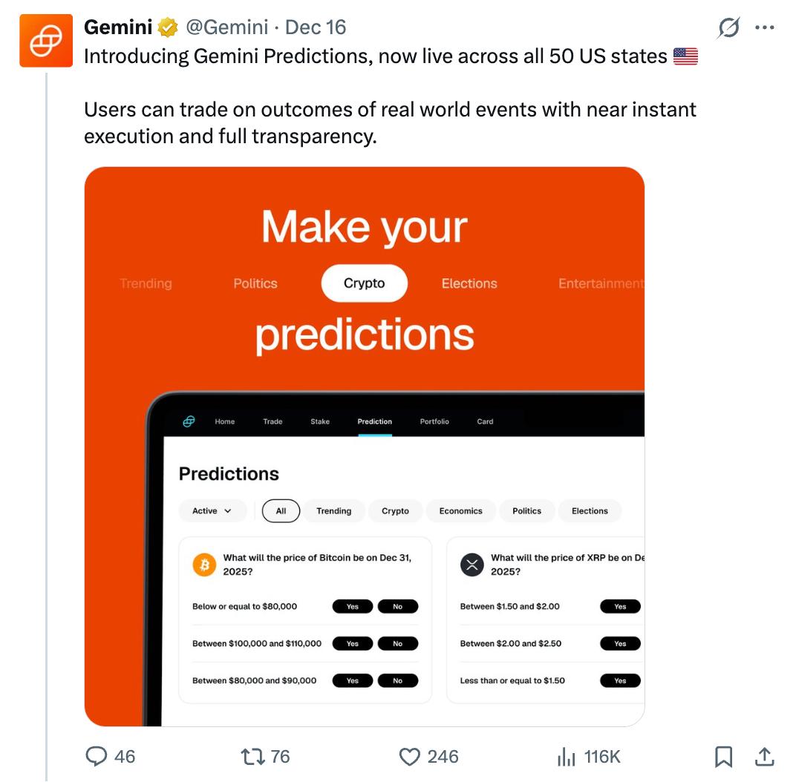Image resolution: width=793 pixels, height=782 pixels.
Task: Open the @Gemini handle link
Action: (226, 27)
